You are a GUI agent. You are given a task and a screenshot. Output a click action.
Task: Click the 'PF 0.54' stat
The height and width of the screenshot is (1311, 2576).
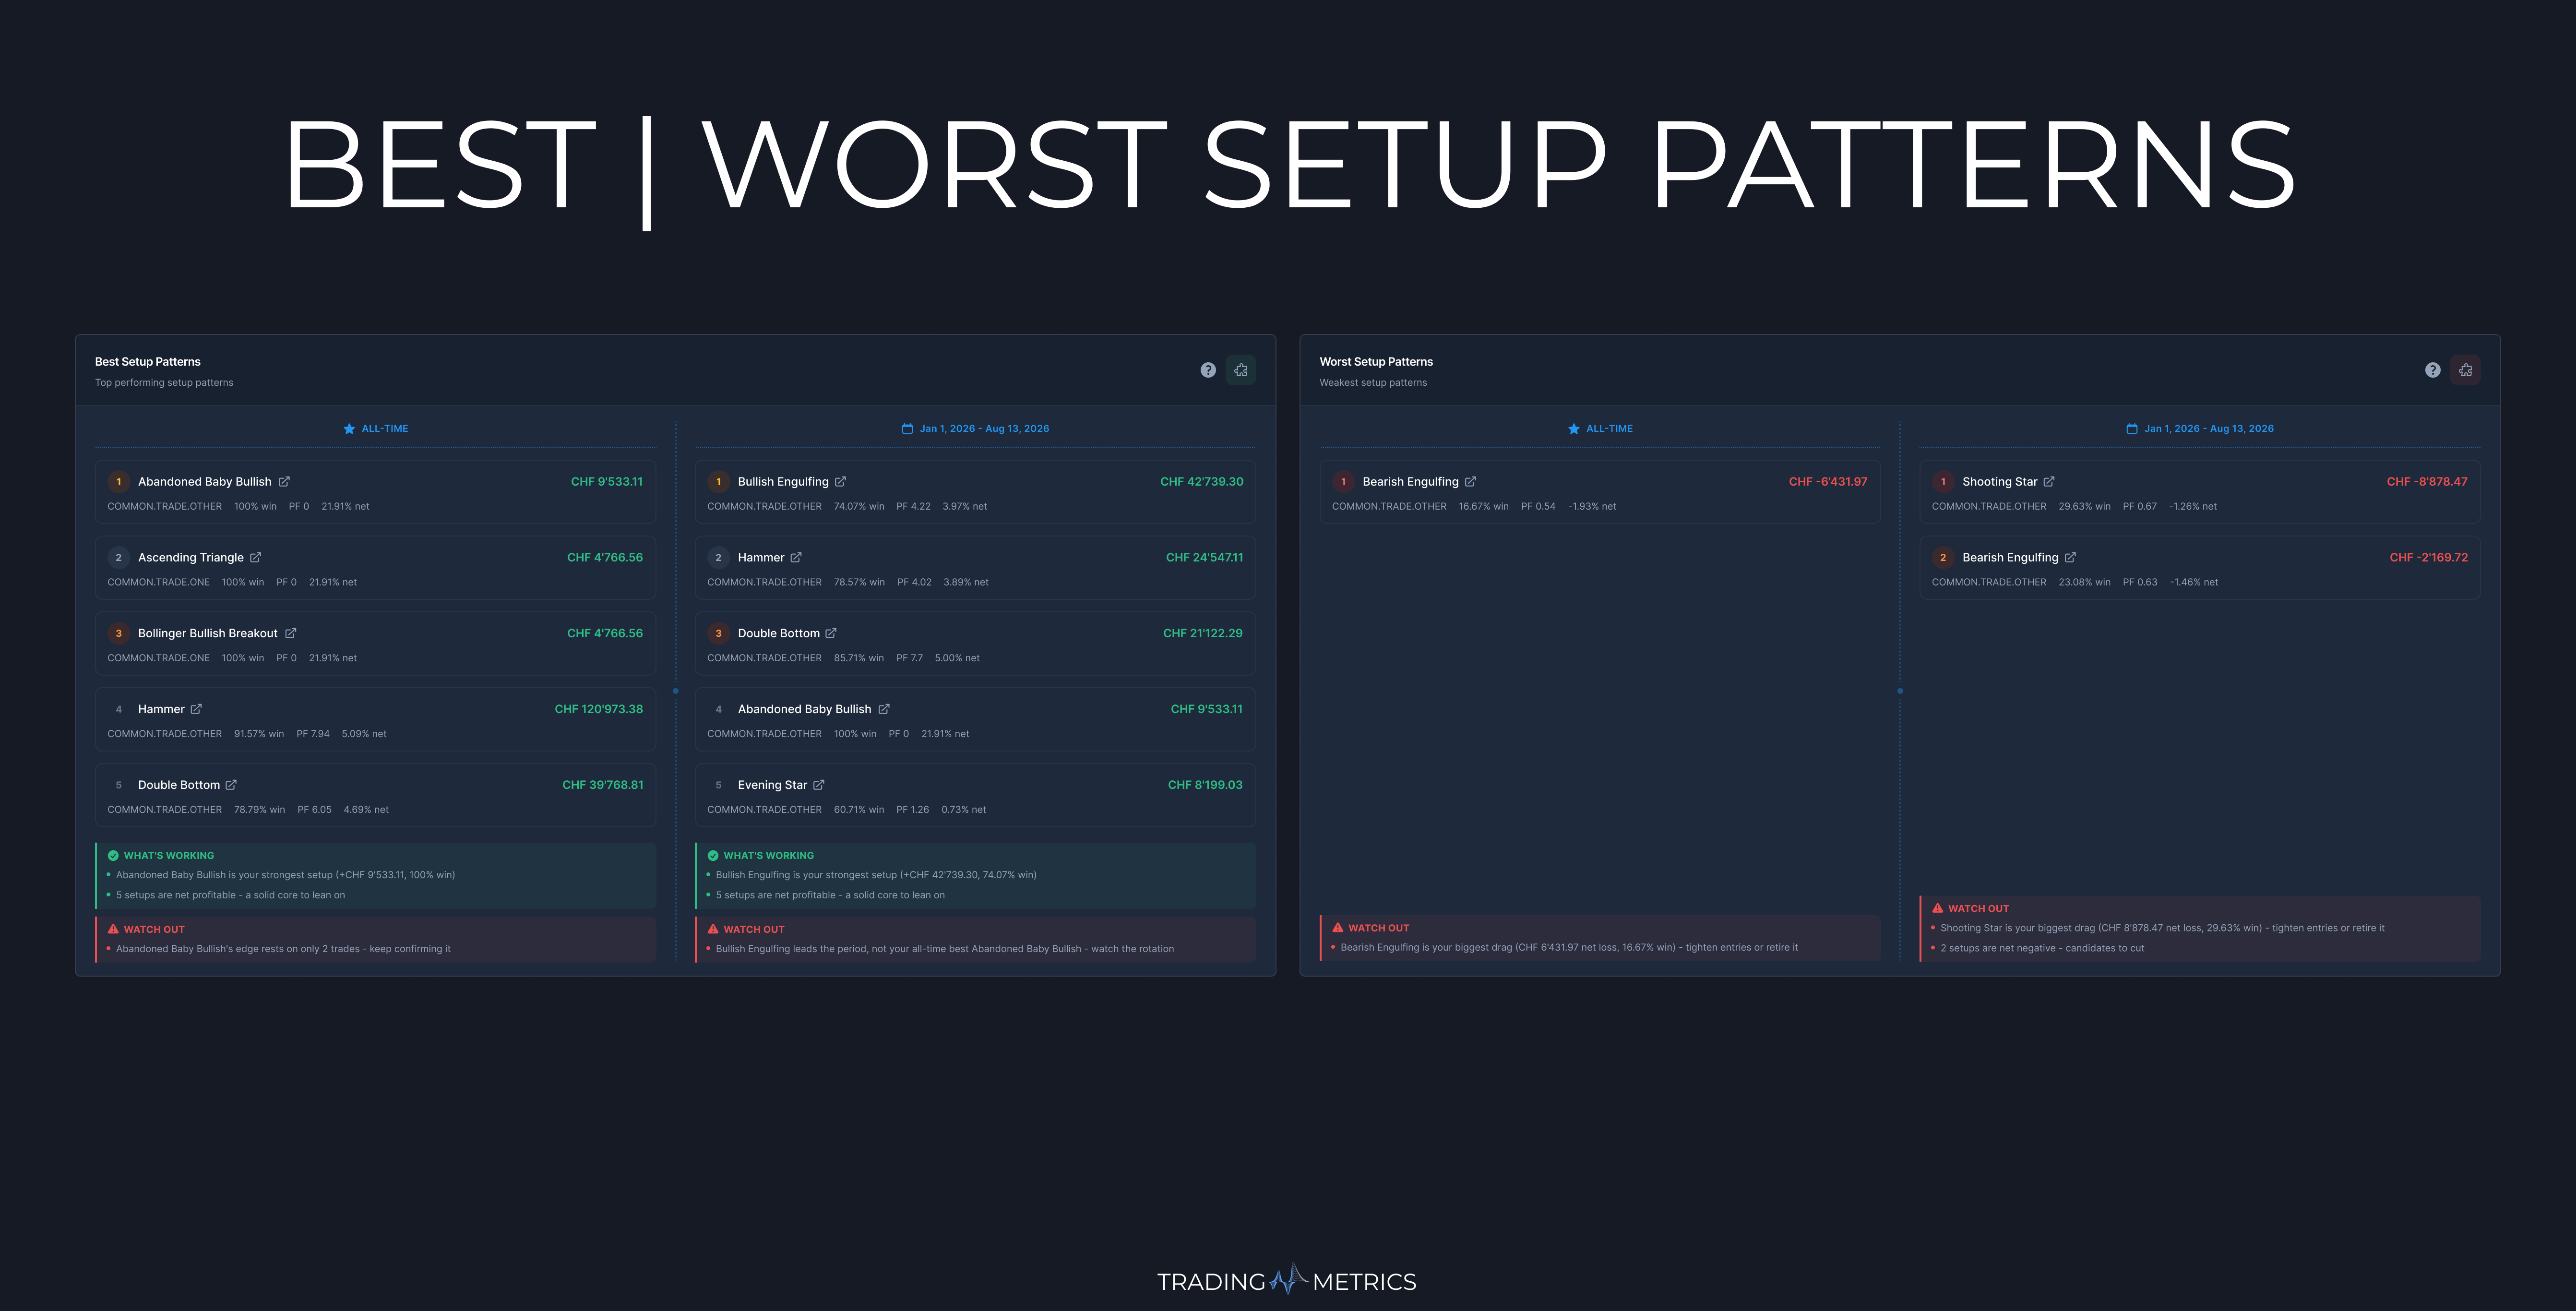[x=1538, y=506]
